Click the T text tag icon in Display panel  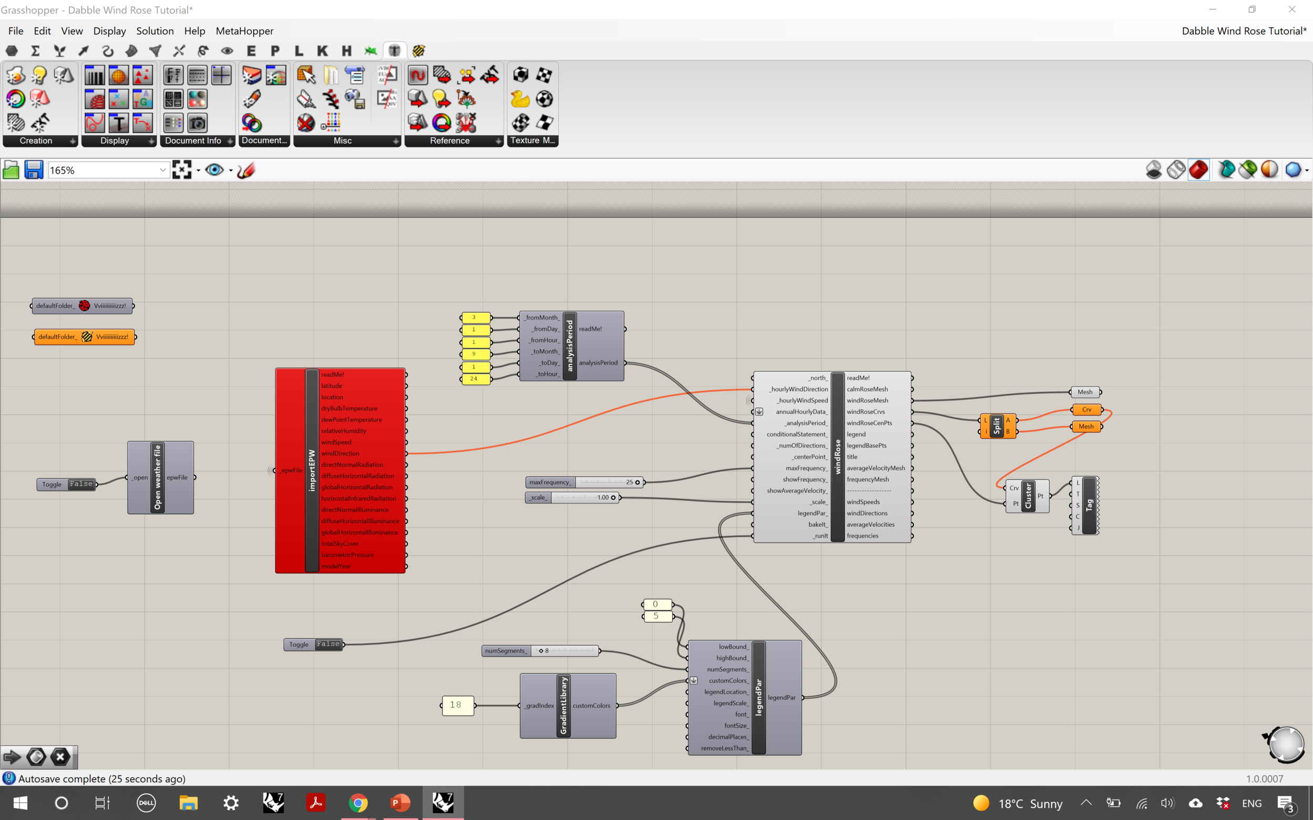point(118,123)
